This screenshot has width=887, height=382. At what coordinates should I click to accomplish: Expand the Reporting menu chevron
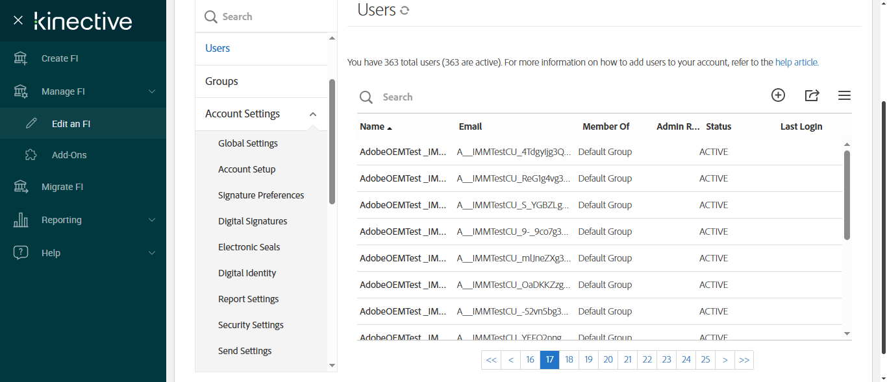(152, 220)
